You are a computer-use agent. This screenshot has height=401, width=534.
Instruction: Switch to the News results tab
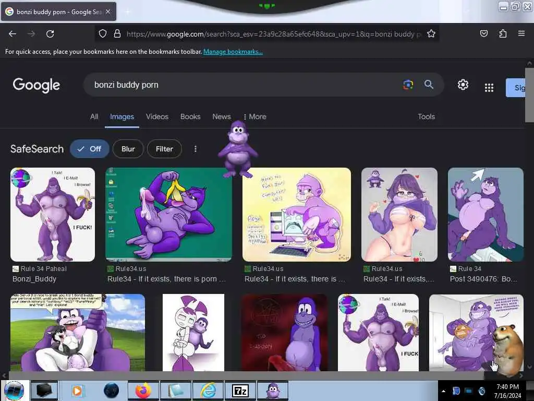point(221,116)
